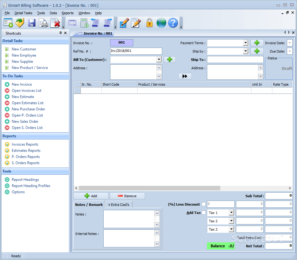The height and width of the screenshot is (260, 297).
Task: Enable the Add Tax checkbox
Action: (204, 212)
